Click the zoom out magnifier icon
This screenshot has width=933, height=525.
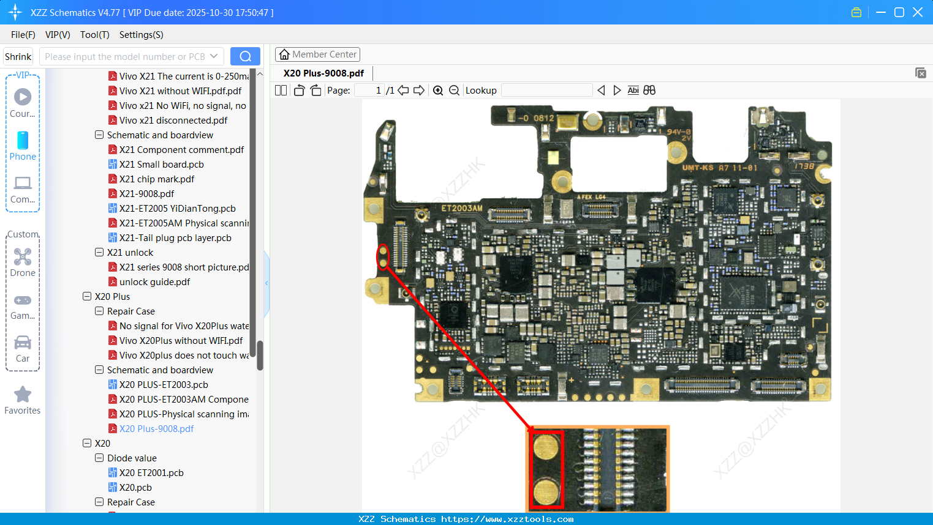pyautogui.click(x=454, y=91)
